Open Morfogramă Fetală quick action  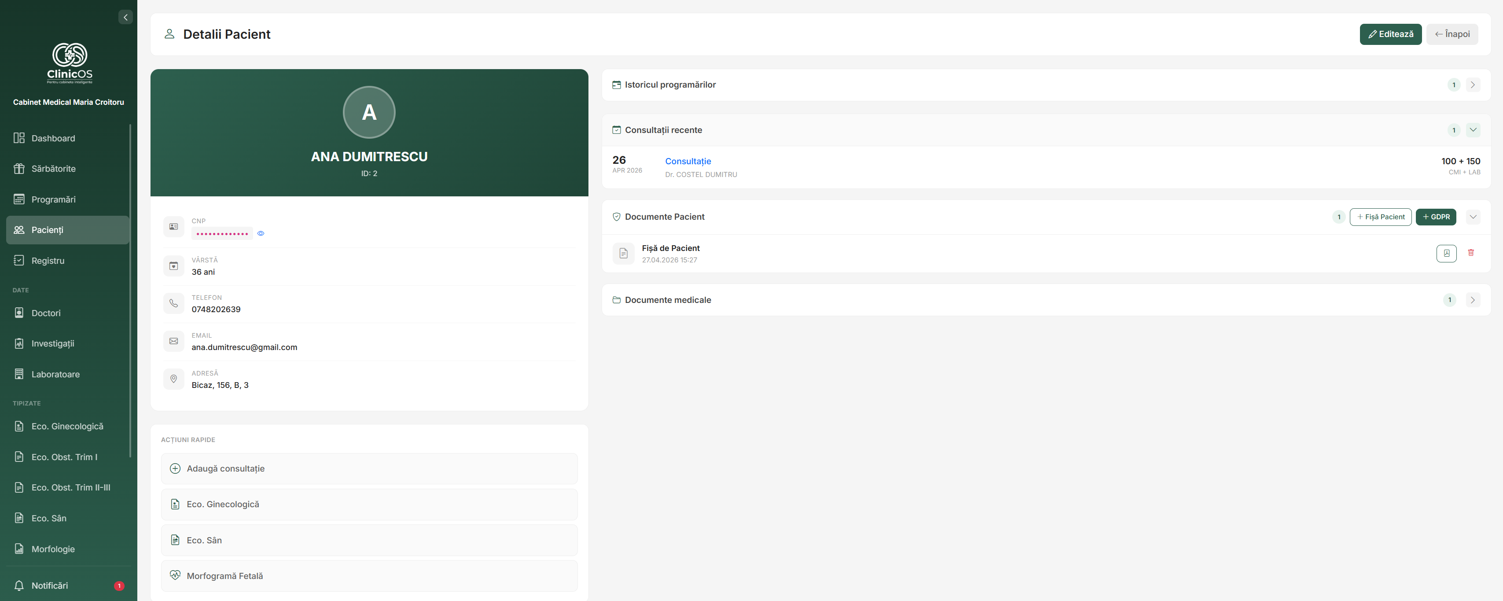[369, 576]
